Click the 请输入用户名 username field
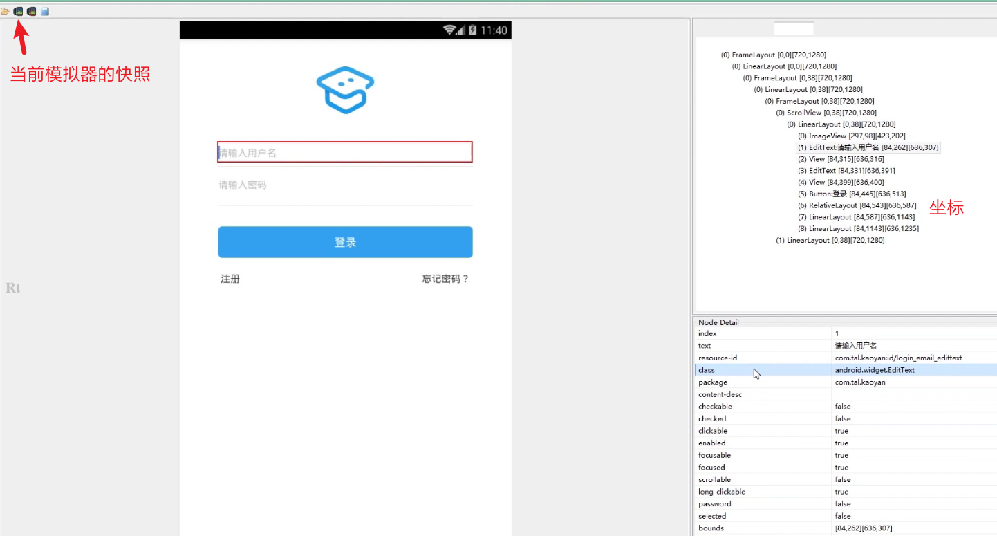This screenshot has width=997, height=536. click(345, 152)
